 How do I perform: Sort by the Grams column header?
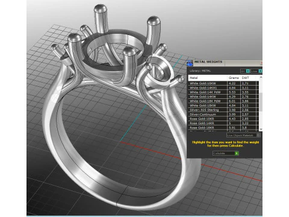coord(234,78)
